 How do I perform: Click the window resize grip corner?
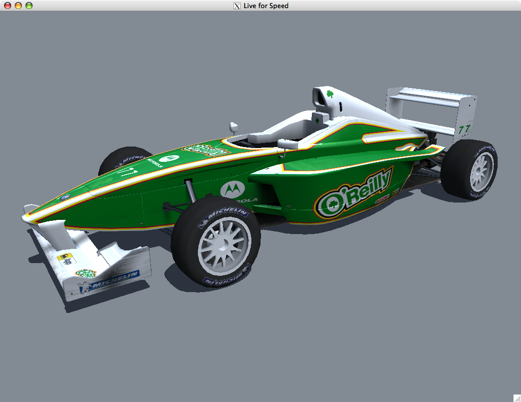(x=517, y=398)
